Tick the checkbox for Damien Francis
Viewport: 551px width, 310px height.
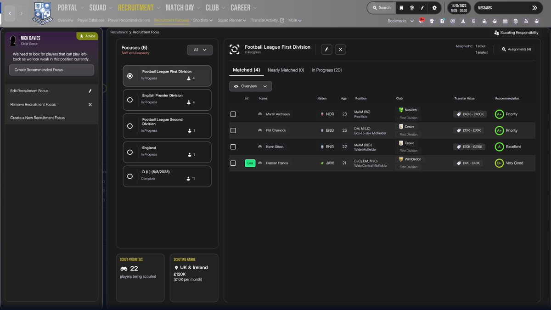click(233, 163)
